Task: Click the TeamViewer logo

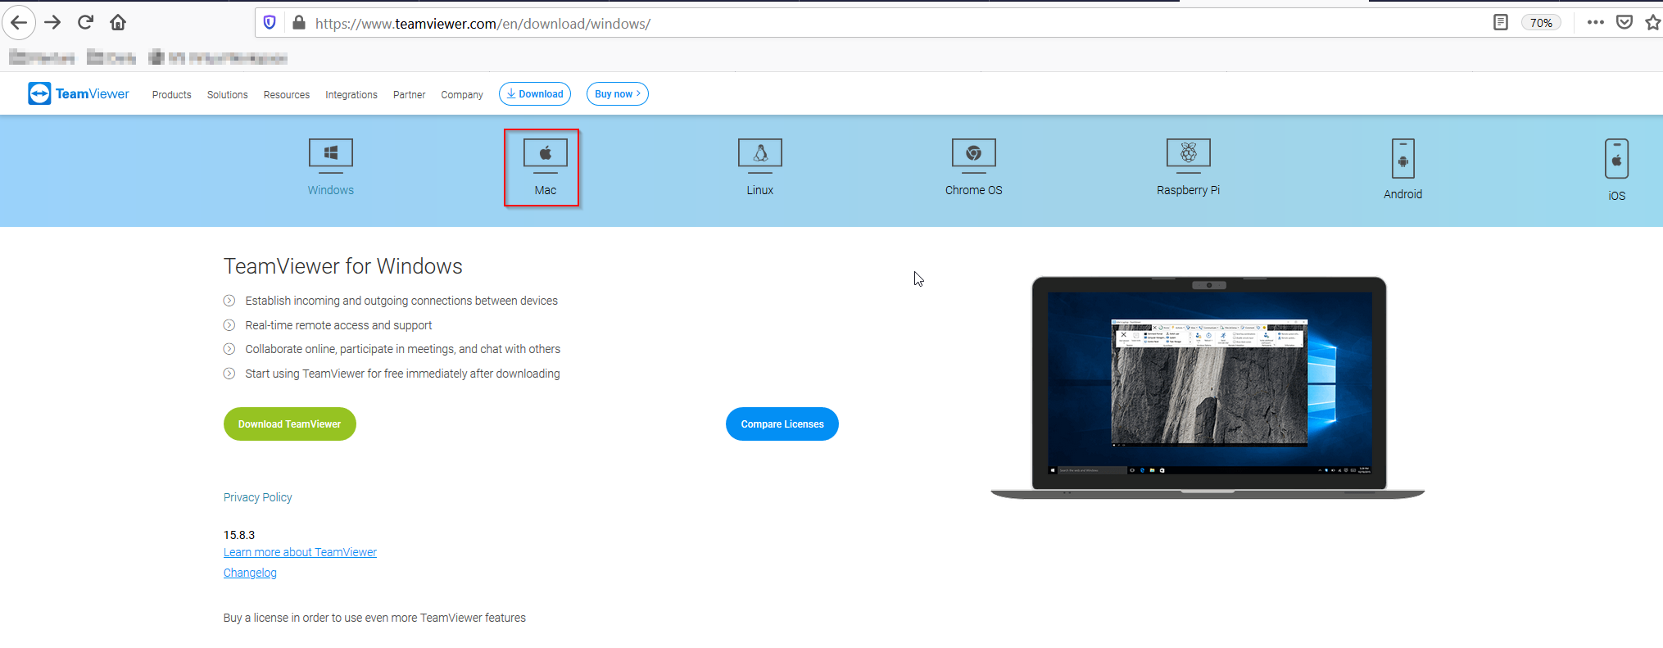Action: tap(79, 93)
